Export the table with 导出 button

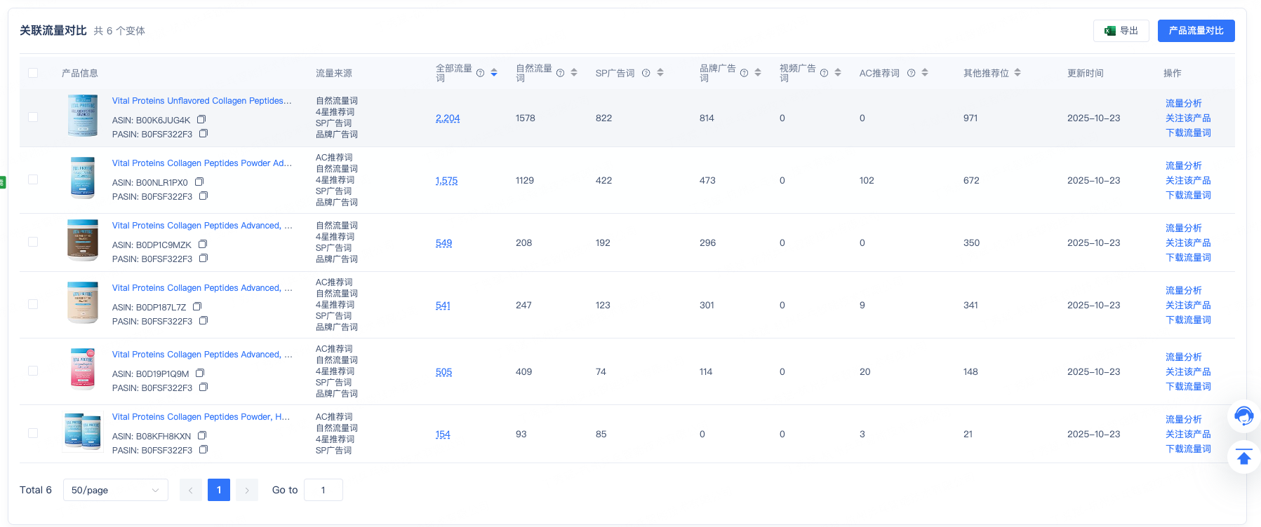1121,31
